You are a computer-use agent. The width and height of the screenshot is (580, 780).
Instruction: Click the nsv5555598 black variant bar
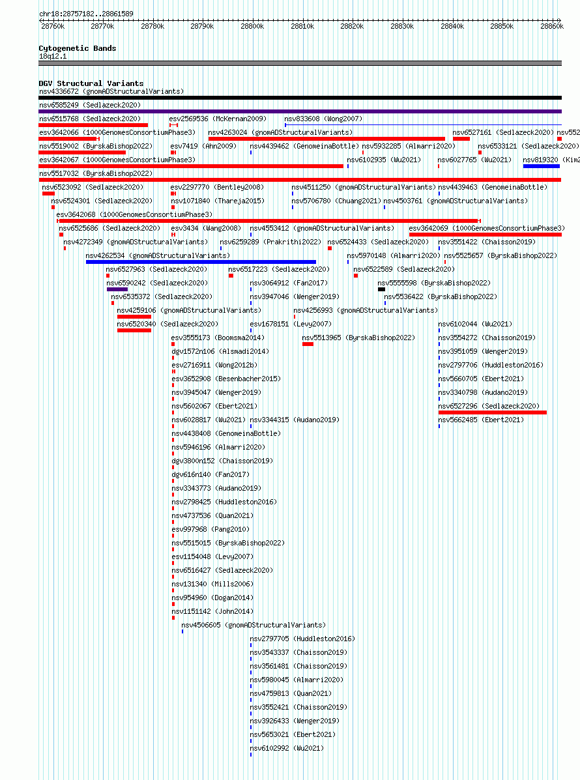[x=381, y=289]
